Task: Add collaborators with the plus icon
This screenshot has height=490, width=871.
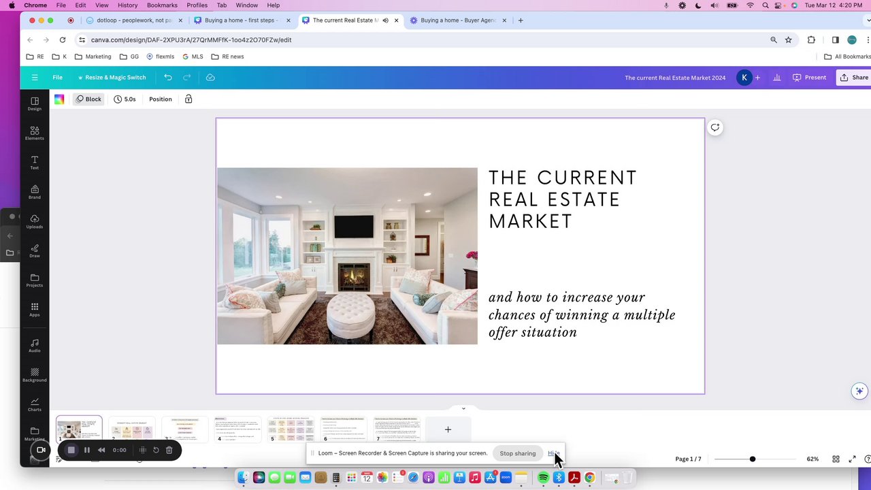Action: (757, 78)
